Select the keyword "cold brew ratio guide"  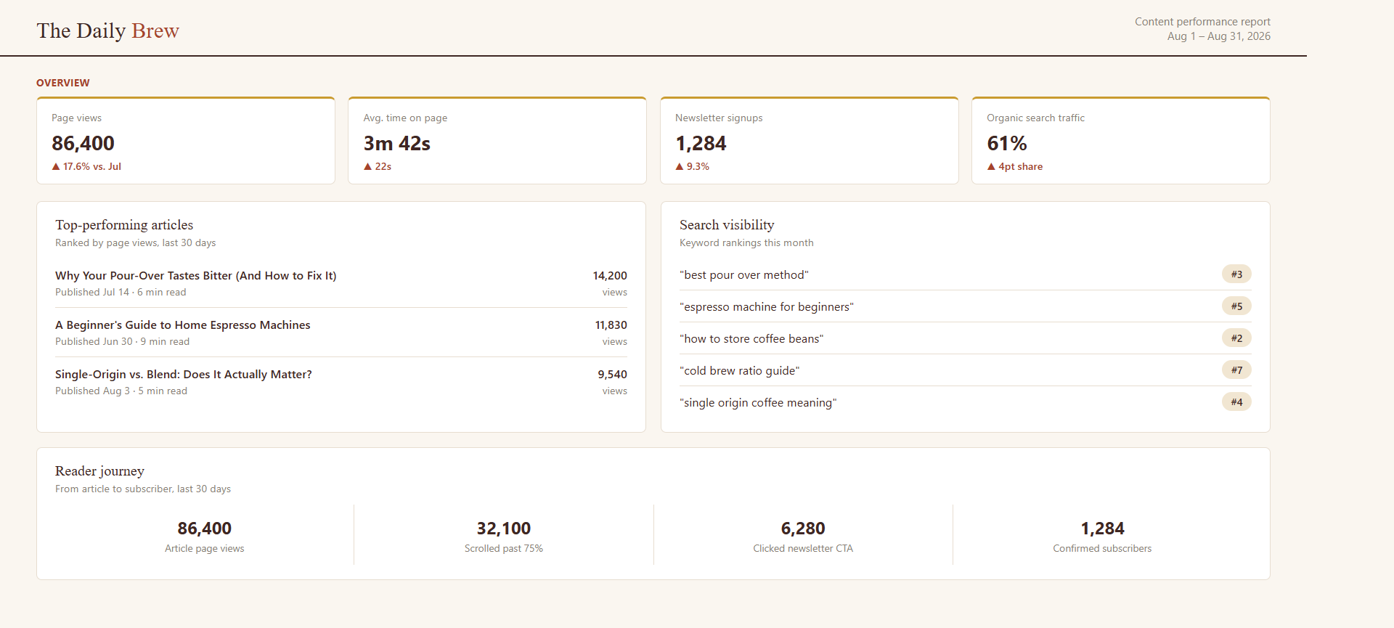pyautogui.click(x=739, y=371)
